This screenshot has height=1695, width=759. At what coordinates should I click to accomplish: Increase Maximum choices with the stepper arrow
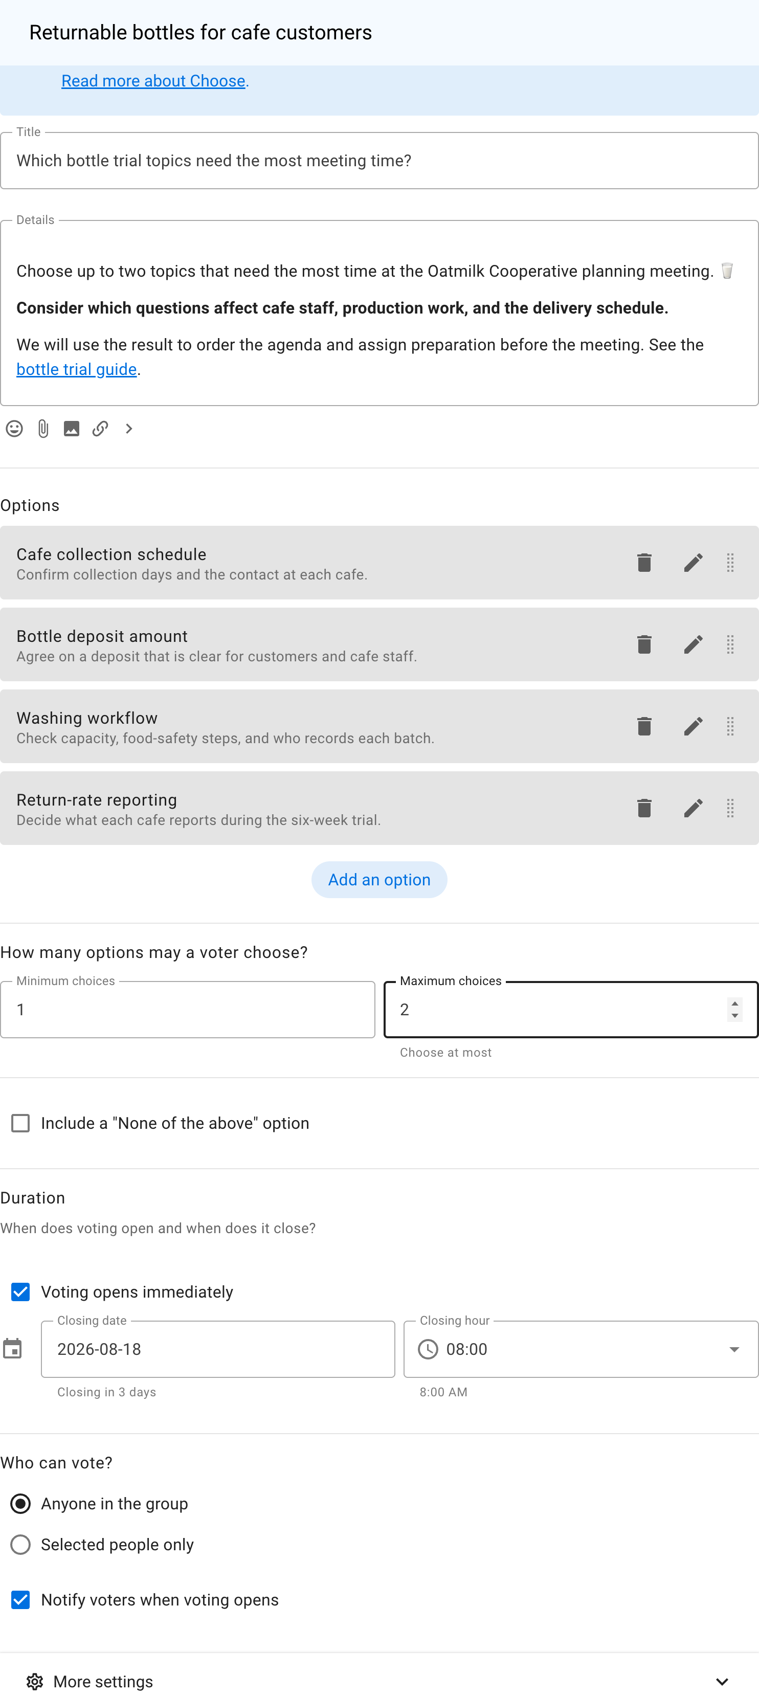point(734,1003)
